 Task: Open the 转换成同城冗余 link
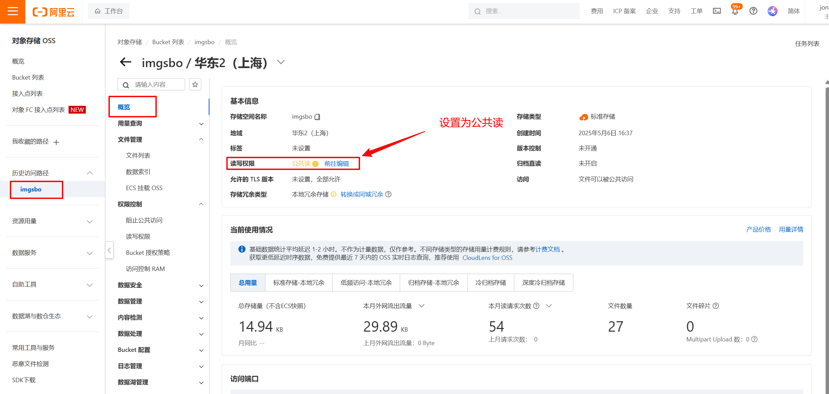[362, 194]
